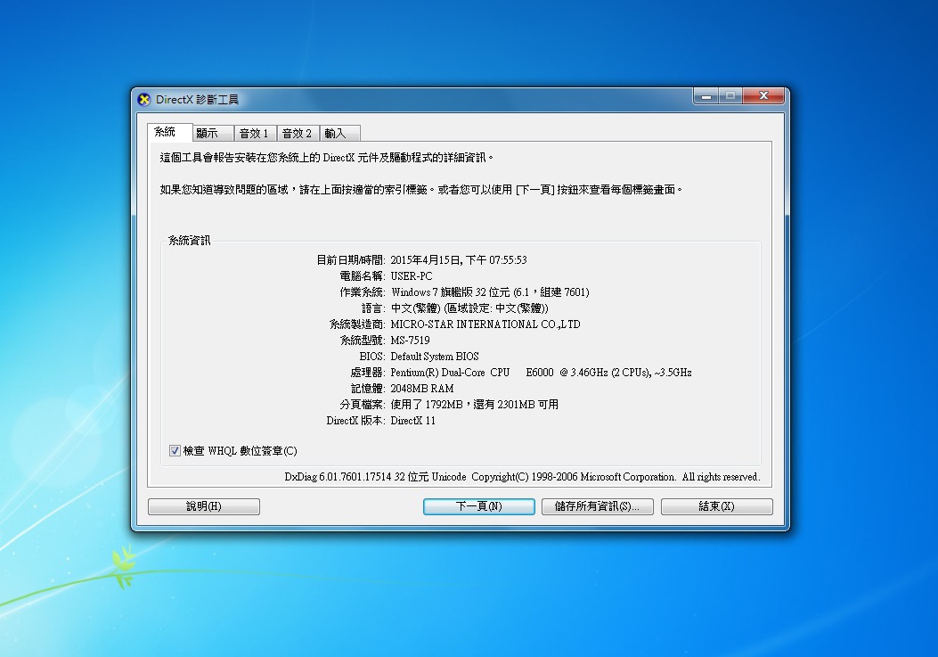Close the DirectX 診斷工具 window

pyautogui.click(x=763, y=96)
